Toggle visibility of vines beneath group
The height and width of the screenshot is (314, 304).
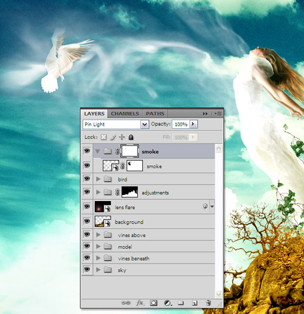pyautogui.click(x=87, y=258)
